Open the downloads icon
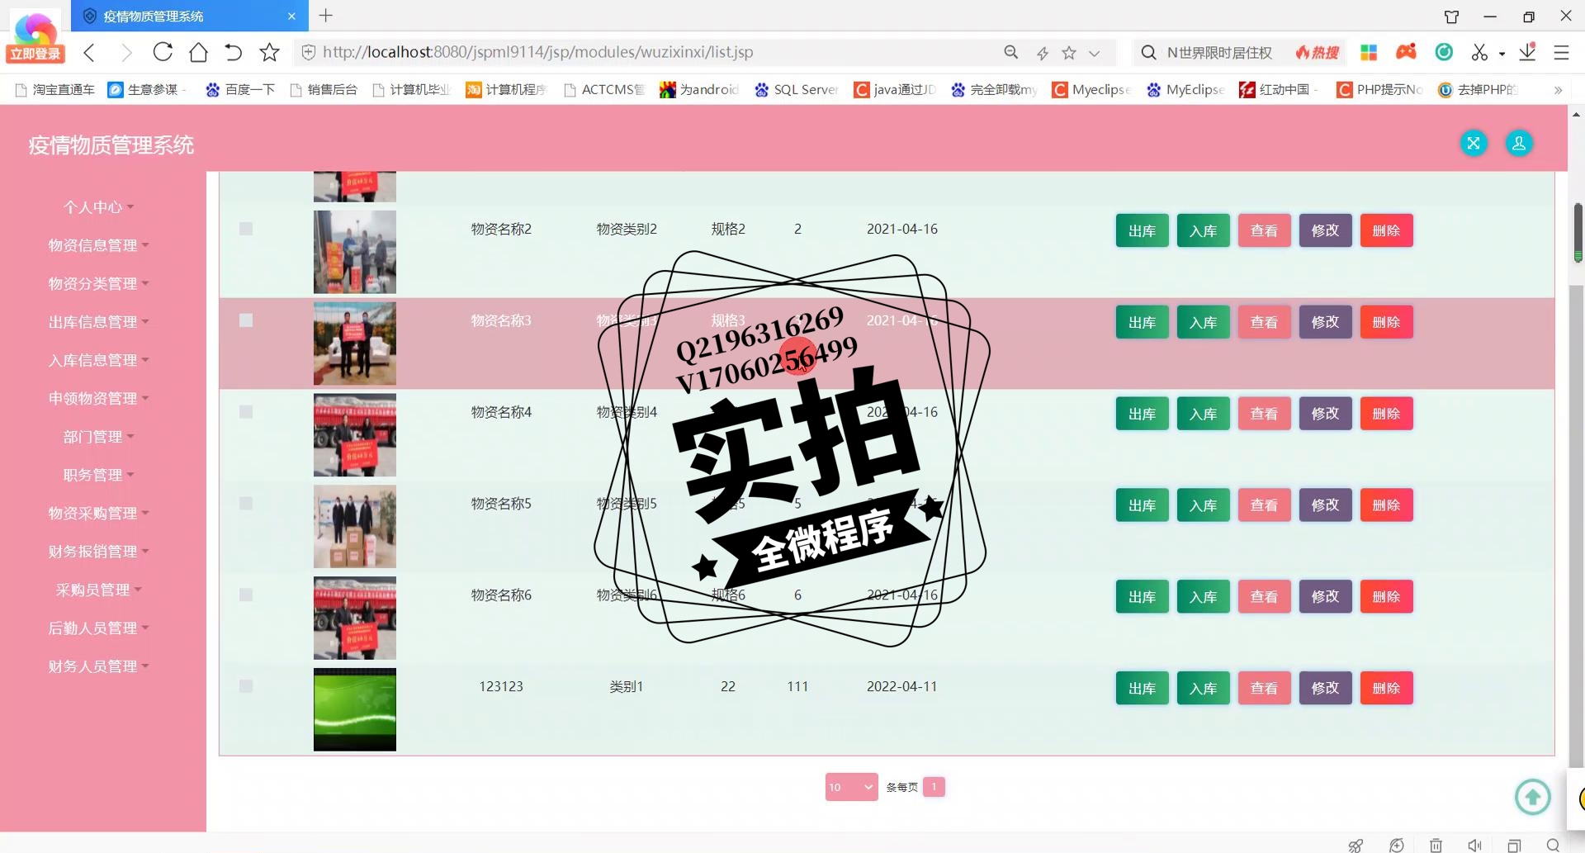This screenshot has width=1585, height=853. 1527,52
